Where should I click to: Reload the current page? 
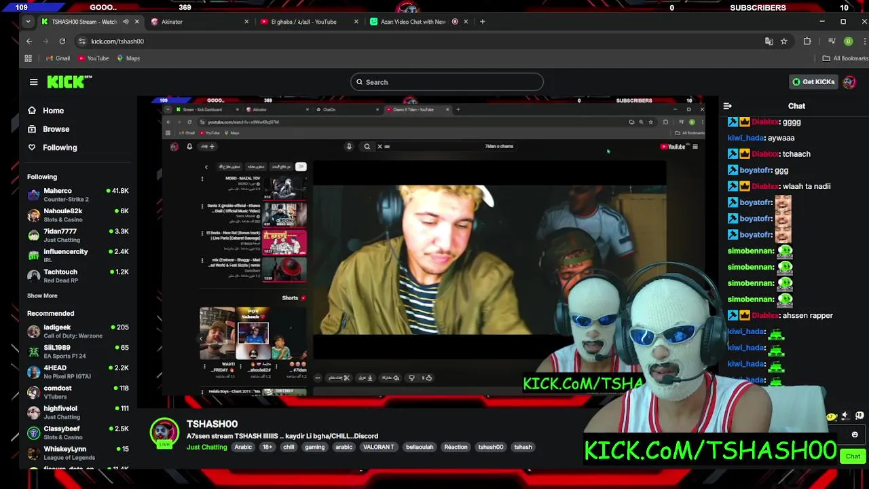(62, 41)
